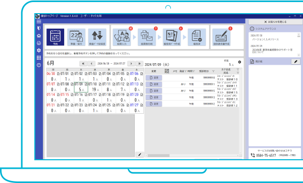The height and width of the screenshot is (183, 303).
Task: Select calendar date 07/20 Saturday
Action: tap(137, 98)
